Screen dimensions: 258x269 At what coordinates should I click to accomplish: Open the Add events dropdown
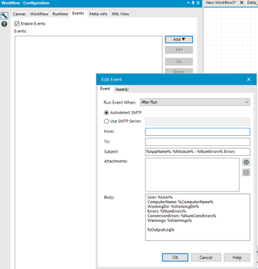[179, 40]
